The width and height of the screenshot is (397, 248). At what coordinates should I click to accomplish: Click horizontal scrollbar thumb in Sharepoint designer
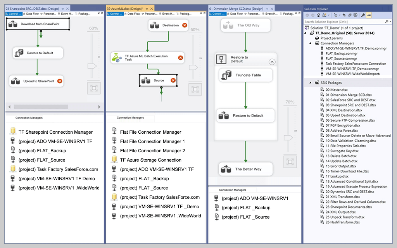(41, 107)
